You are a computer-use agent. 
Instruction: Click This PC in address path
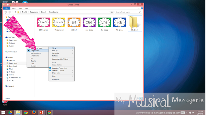[x=25, y=12]
